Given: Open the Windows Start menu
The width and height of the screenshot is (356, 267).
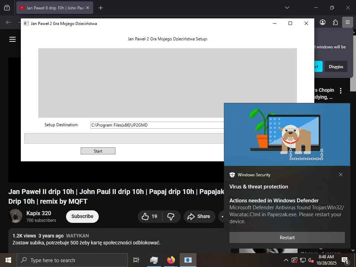Looking at the screenshot, I should 8,260.
